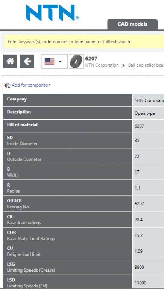Focus the fulltext keyword search field
The image size is (164, 289).
click(x=84, y=41)
